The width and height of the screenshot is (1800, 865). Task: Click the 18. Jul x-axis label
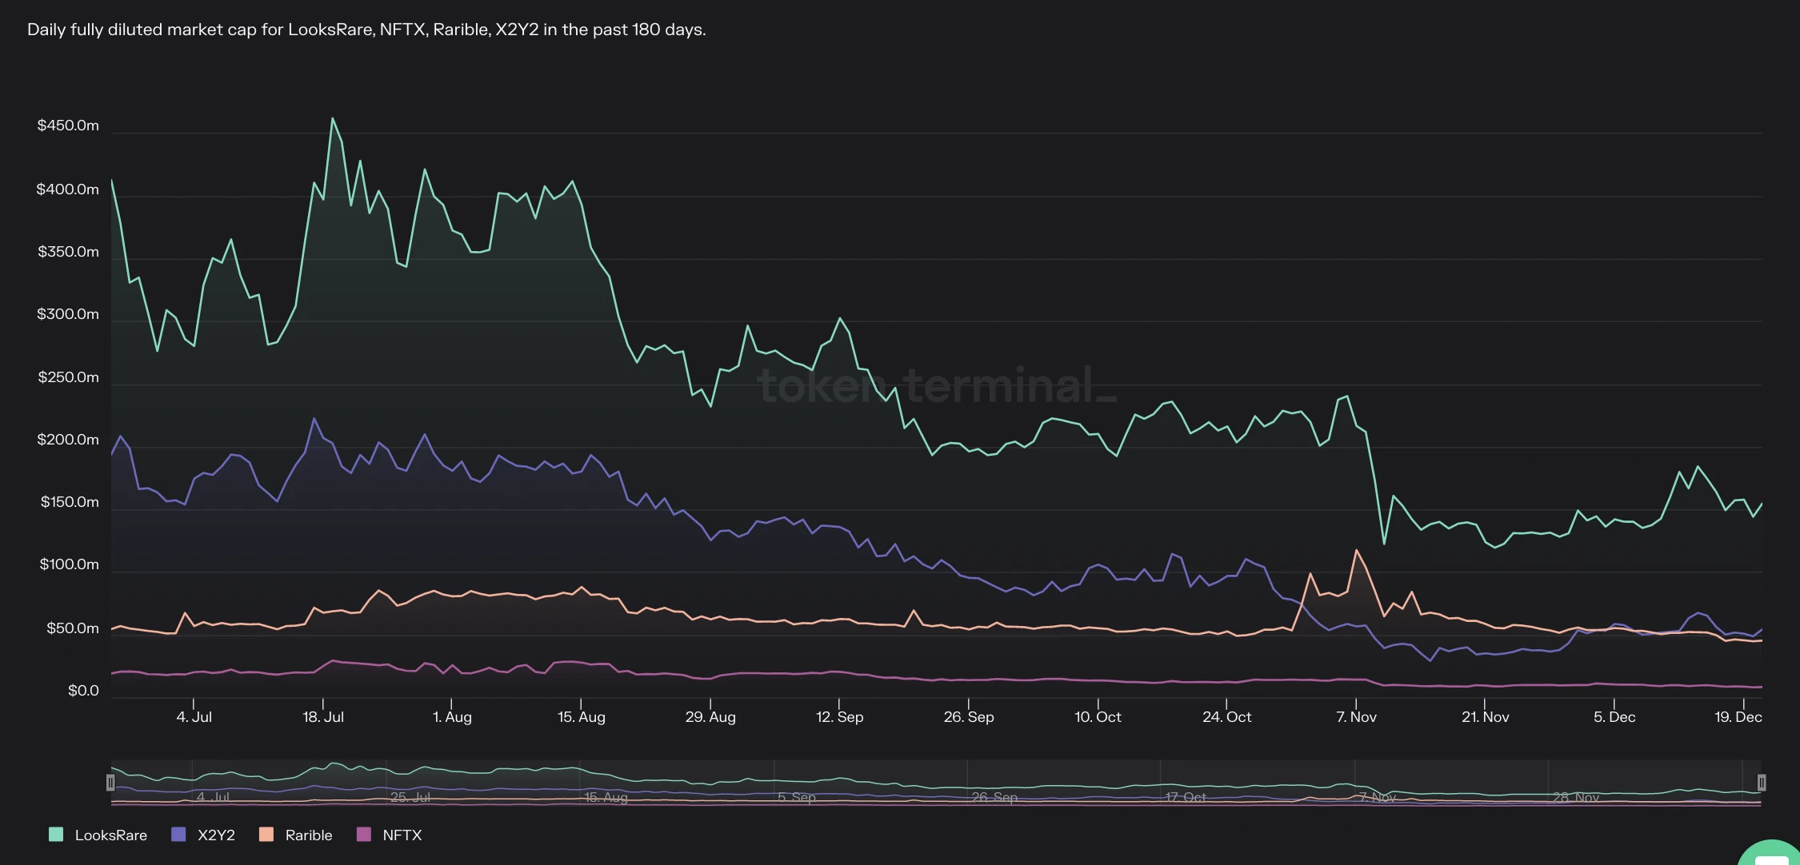323,717
